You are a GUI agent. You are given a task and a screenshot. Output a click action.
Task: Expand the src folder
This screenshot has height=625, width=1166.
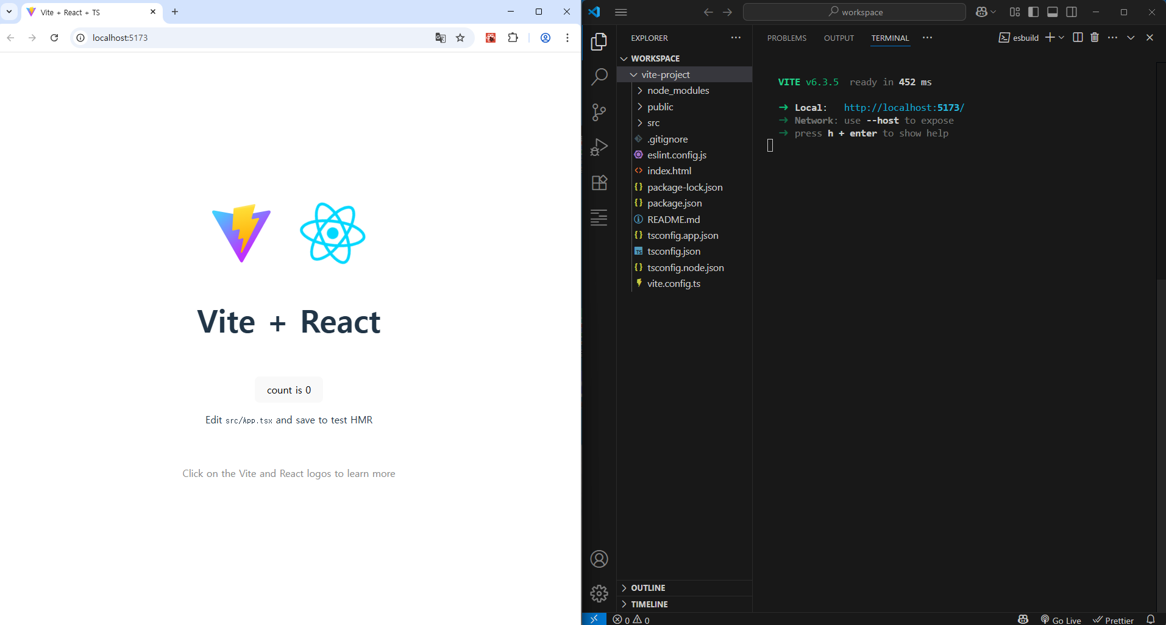(684, 122)
